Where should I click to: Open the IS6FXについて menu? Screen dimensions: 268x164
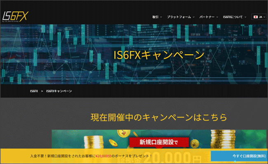pos(235,17)
